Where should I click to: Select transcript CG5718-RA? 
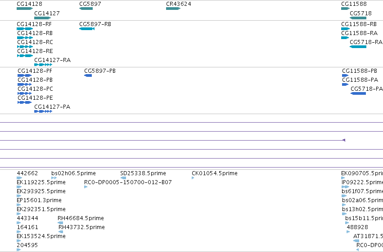point(358,47)
